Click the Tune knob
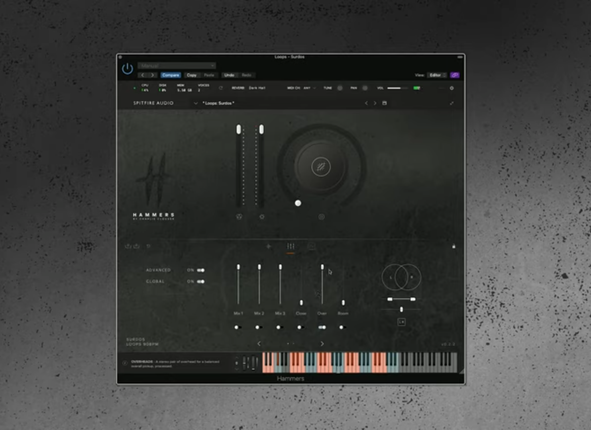Image resolution: width=591 pixels, height=430 pixels. [340, 88]
